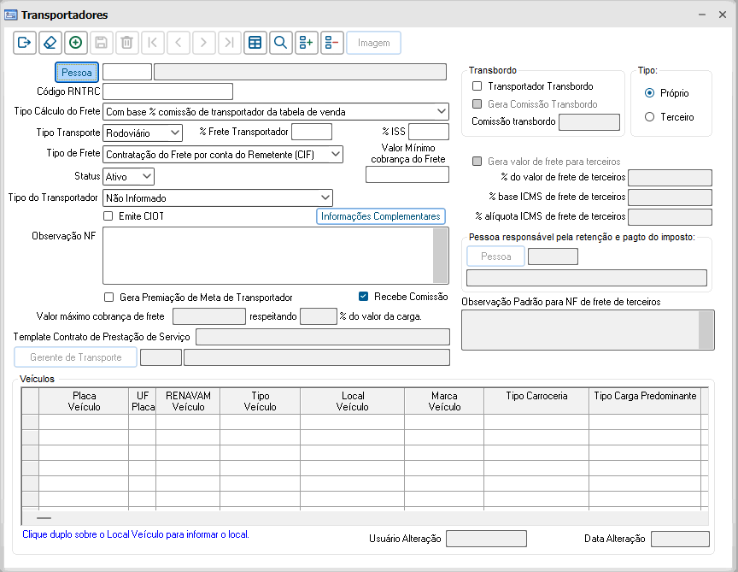738x572 pixels.
Task: Click the magnifying glass search icon
Action: pyautogui.click(x=280, y=43)
